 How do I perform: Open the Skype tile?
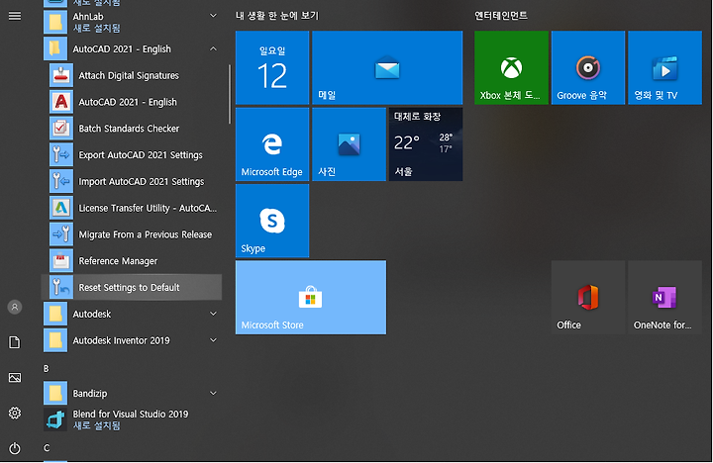(x=272, y=221)
